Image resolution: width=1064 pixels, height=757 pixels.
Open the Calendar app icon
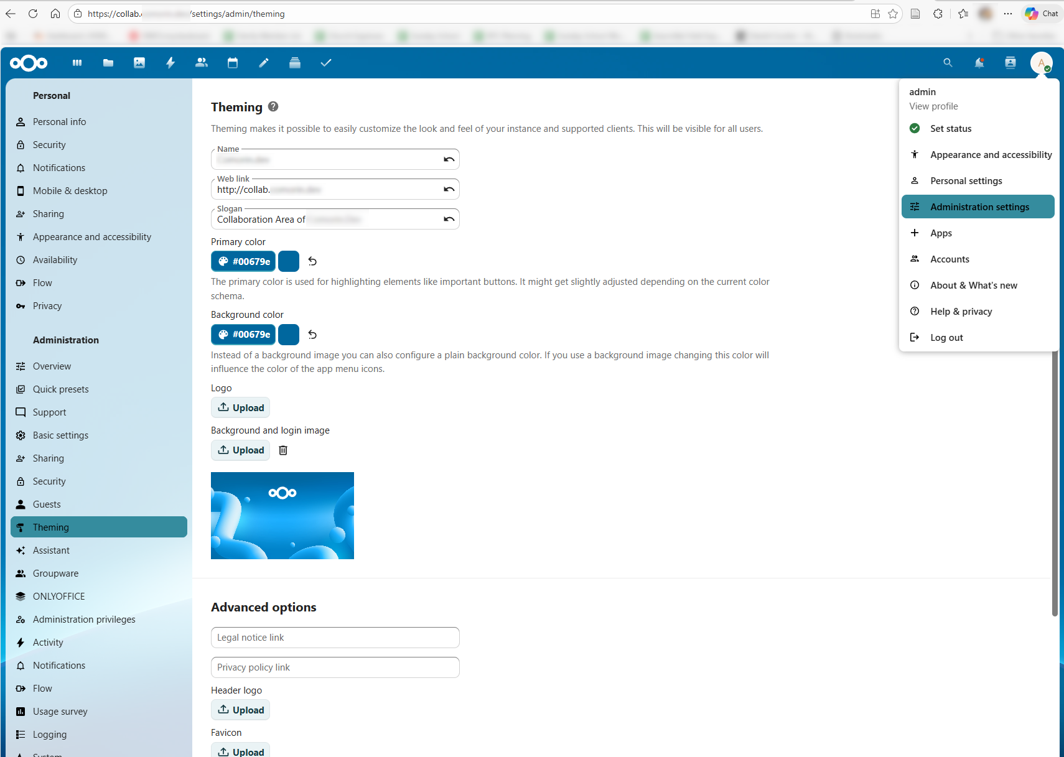coord(233,63)
